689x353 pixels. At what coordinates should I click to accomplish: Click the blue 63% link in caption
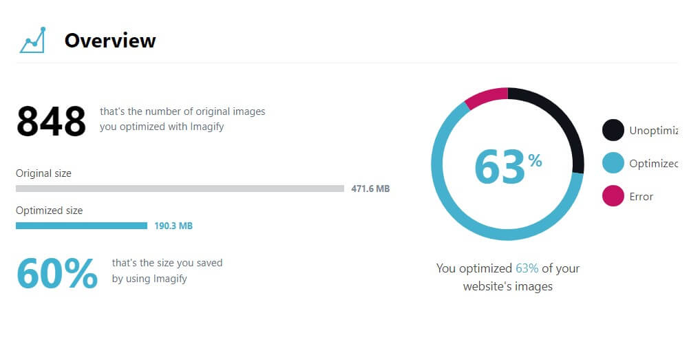point(527,268)
